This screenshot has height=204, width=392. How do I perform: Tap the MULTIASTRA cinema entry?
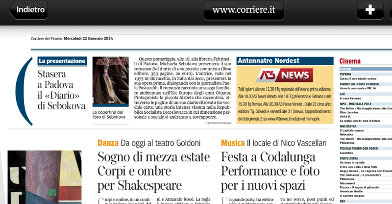coord(349,126)
